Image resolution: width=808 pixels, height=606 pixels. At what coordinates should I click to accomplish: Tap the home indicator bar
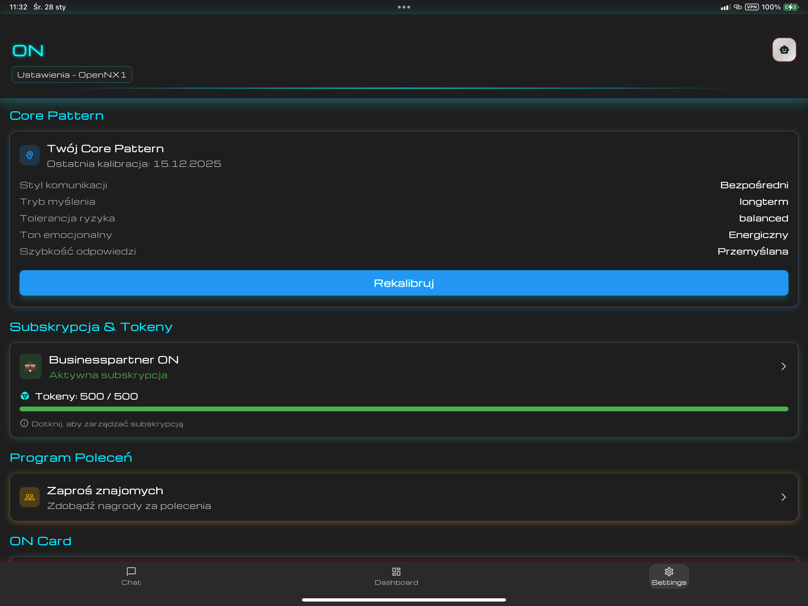point(404,600)
